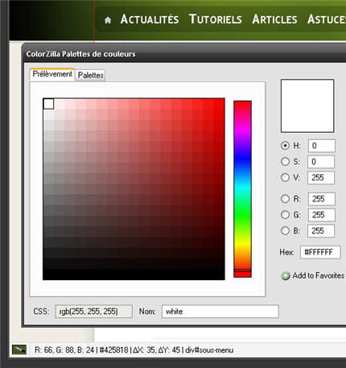The image size is (346, 368).
Task: Click the Nom: label
Action: 147,312
